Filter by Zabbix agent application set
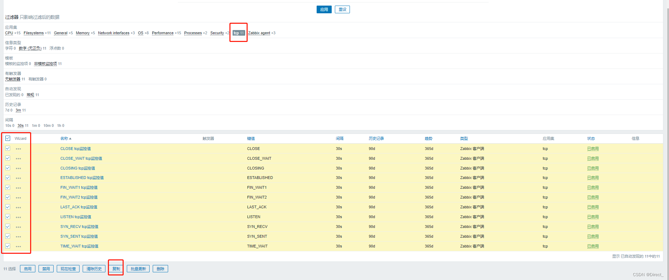Screen dimensions: 669x280 pos(259,33)
